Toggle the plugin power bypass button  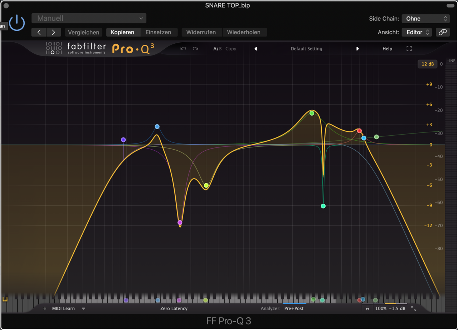coord(17,23)
